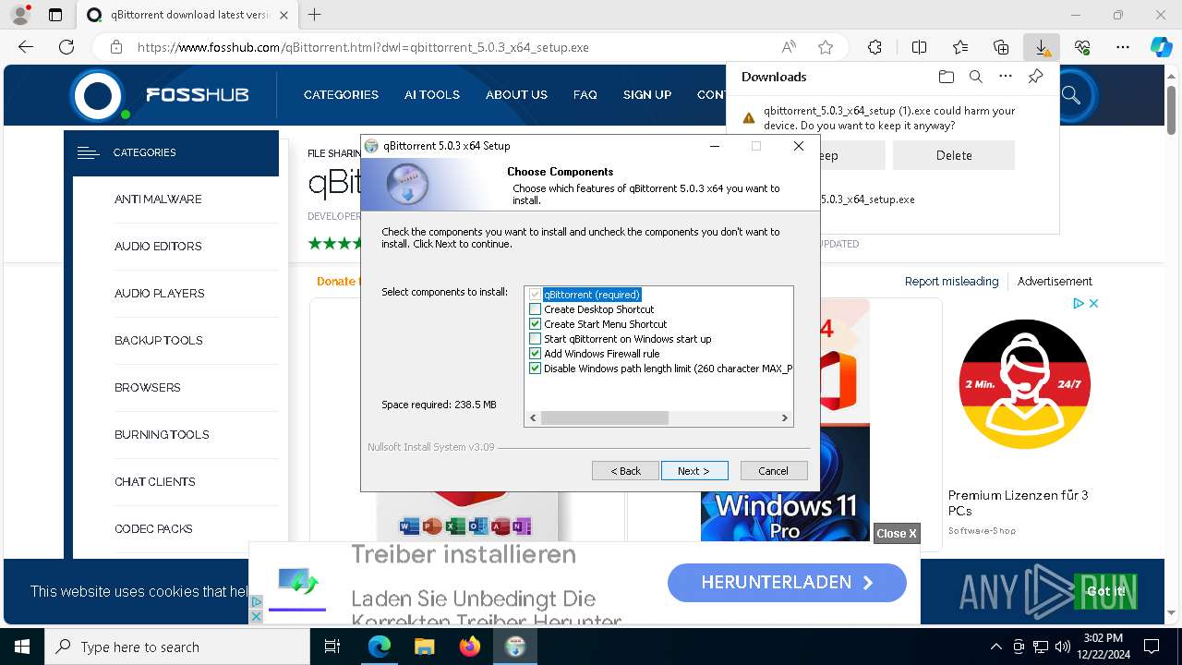Image resolution: width=1182 pixels, height=665 pixels.
Task: View site information padlock icon
Action: 115,47
